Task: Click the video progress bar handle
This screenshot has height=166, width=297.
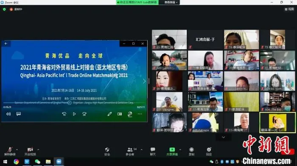Action: [69, 103]
